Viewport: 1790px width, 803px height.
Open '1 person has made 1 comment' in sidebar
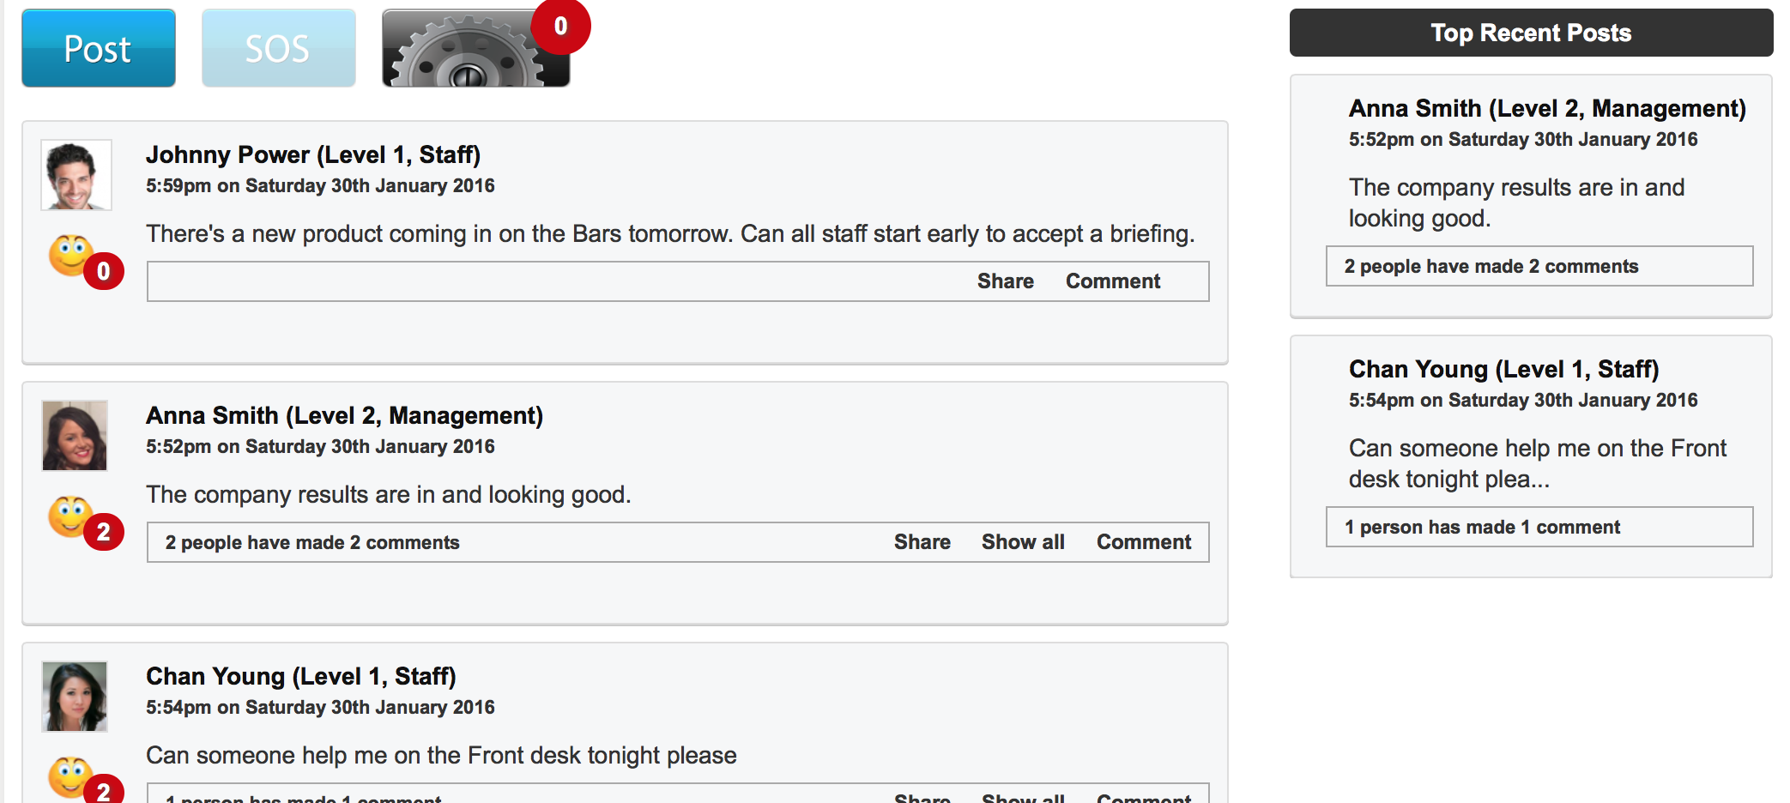tap(1482, 527)
